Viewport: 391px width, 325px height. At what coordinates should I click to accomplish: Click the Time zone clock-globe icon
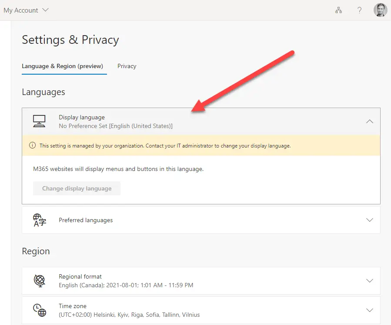point(39,310)
